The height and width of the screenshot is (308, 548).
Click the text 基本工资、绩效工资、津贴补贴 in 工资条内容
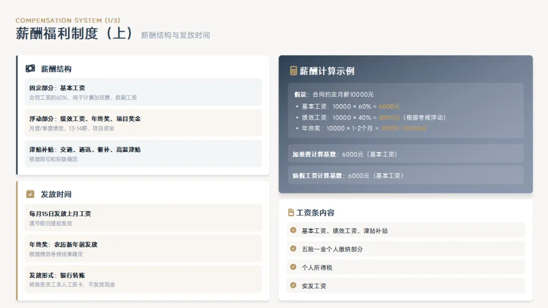pyautogui.click(x=345, y=231)
